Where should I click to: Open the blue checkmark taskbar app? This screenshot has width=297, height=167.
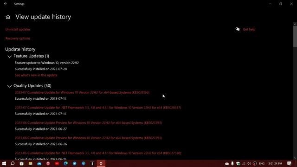point(75,163)
